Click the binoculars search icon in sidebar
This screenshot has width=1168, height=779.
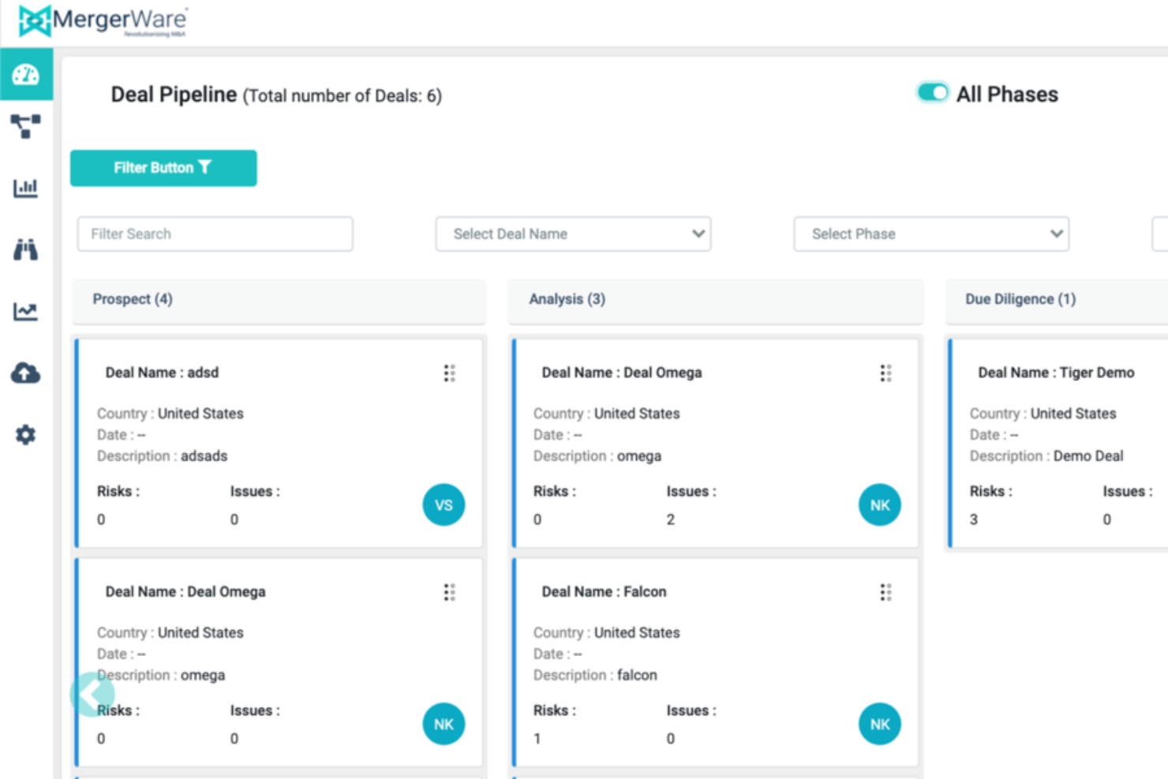pyautogui.click(x=26, y=249)
